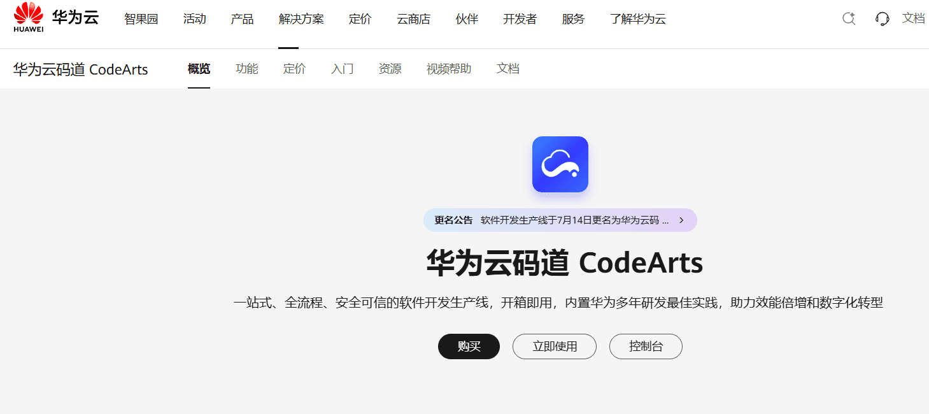Image resolution: width=929 pixels, height=414 pixels.
Task: Switch to the 定价 product tab
Action: tap(294, 69)
